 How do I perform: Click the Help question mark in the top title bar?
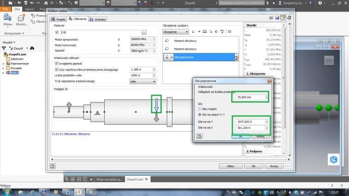tap(320, 3)
